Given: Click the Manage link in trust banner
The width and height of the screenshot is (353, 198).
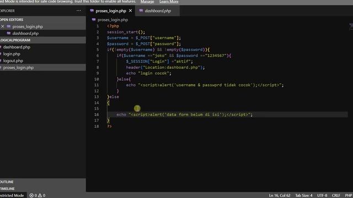Looking at the screenshot, I should click(147, 2).
